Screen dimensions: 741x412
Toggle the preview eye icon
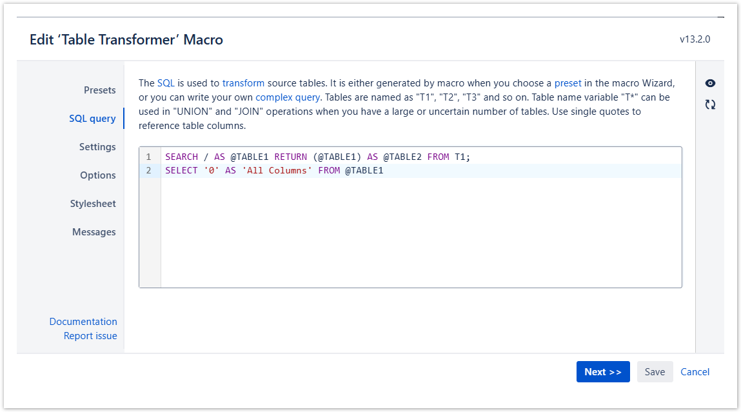coord(710,83)
